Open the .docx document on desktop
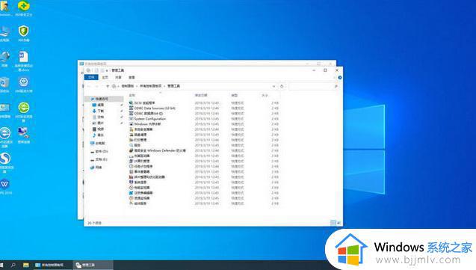Image resolution: width=476 pixels, height=270 pixels. coord(23,61)
